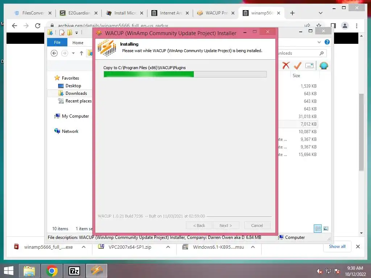Click the Action Center flag tray icon
The height and width of the screenshot is (278, 371).
tap(337, 271)
